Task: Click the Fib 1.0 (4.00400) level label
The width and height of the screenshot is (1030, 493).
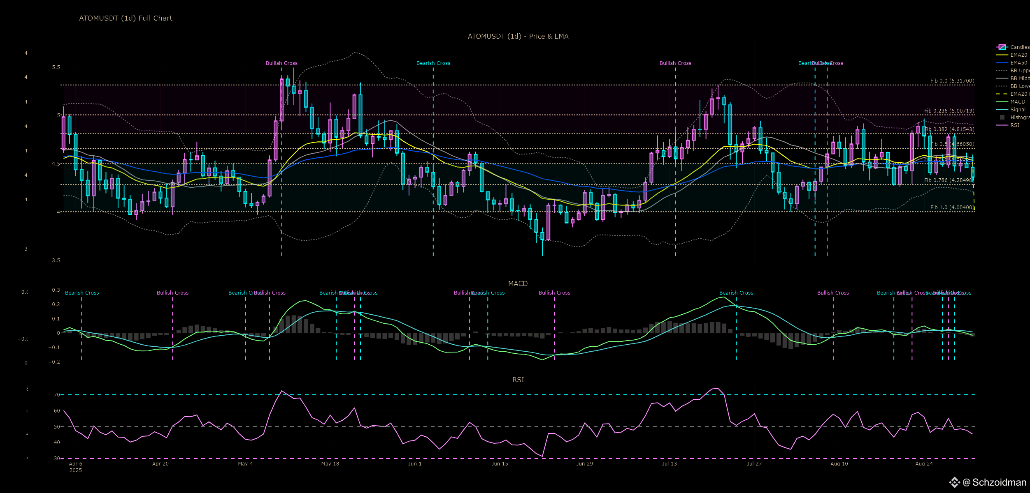Action: click(x=952, y=207)
